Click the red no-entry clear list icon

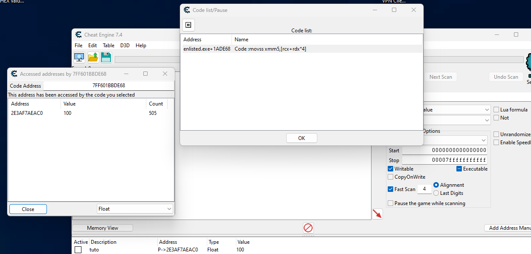(x=308, y=228)
